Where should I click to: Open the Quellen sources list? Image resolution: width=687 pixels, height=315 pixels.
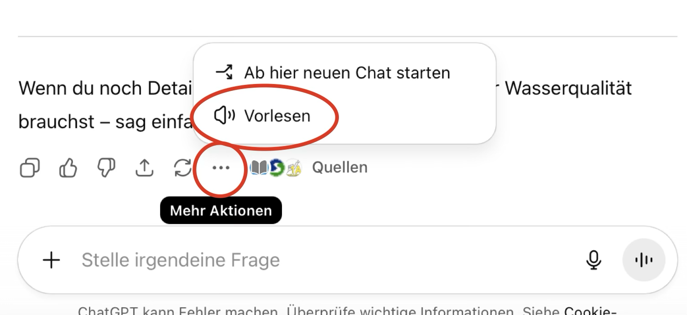[340, 168]
